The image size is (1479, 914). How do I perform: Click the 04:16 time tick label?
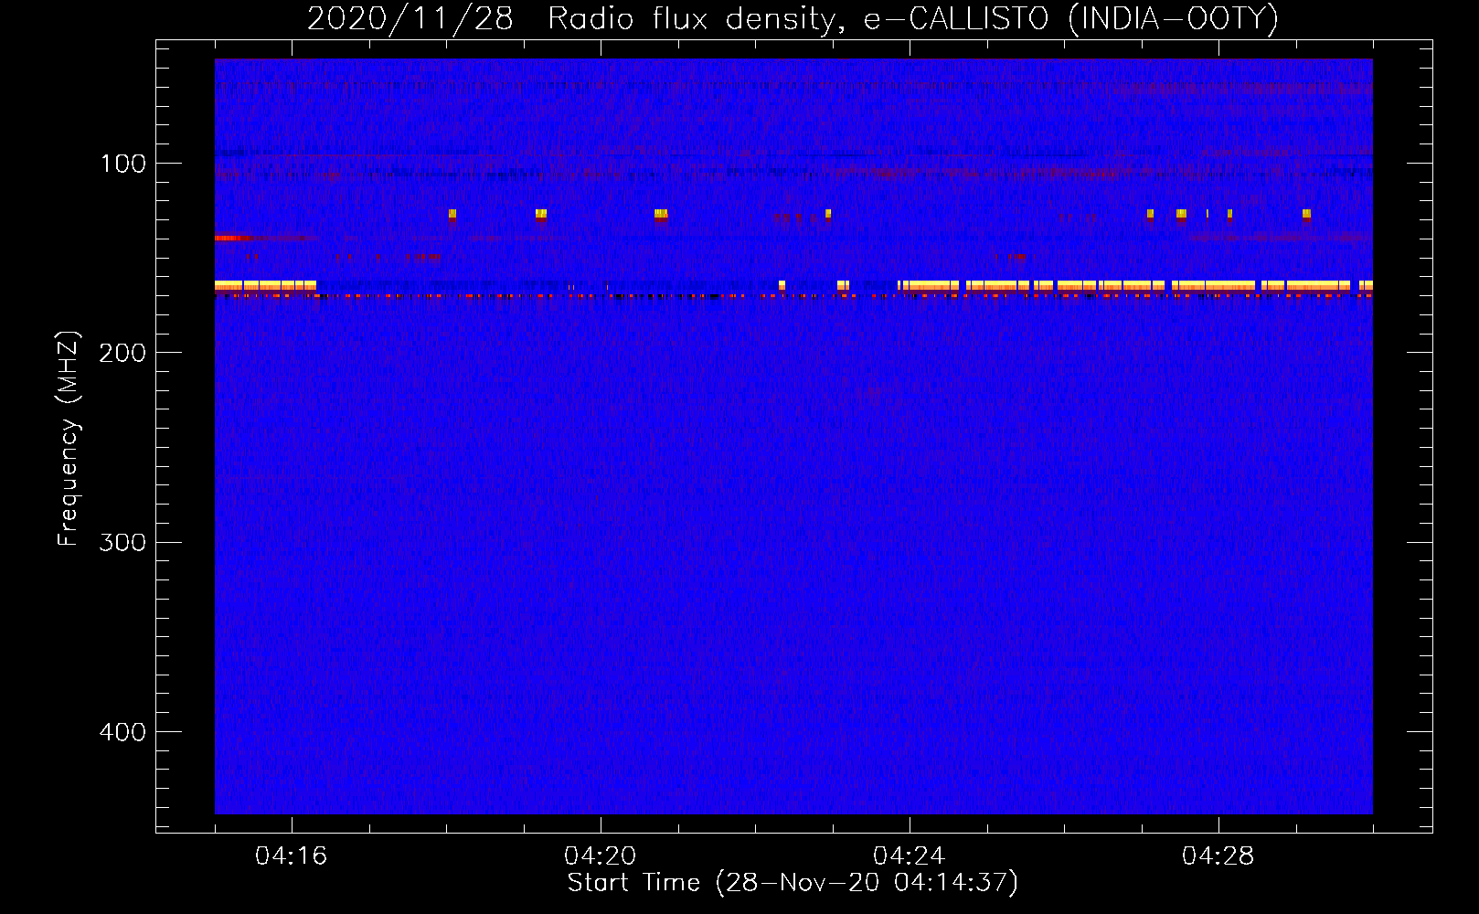pos(292,856)
